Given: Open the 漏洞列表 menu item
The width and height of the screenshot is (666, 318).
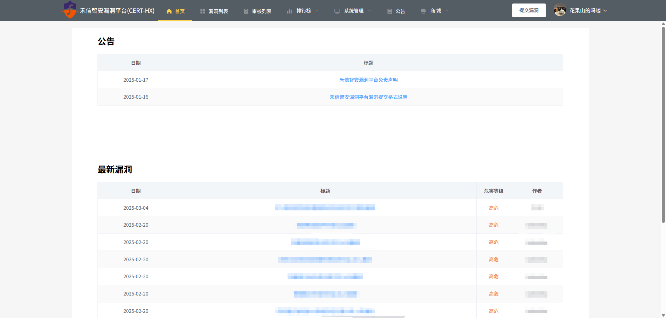Looking at the screenshot, I should (218, 11).
